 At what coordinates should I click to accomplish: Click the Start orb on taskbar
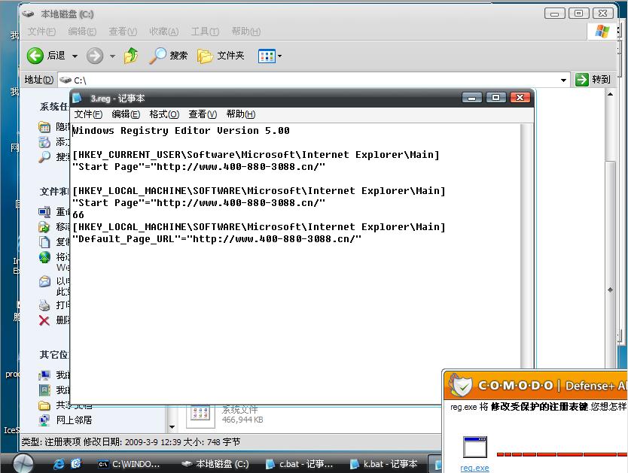coord(23,464)
